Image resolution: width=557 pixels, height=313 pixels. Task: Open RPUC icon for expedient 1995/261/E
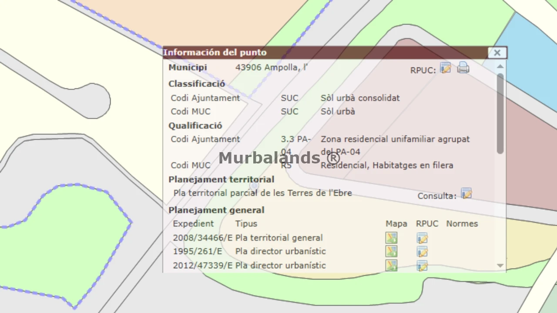[422, 251]
